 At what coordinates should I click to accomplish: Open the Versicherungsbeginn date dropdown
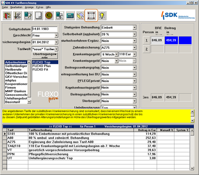coord(56,42)
